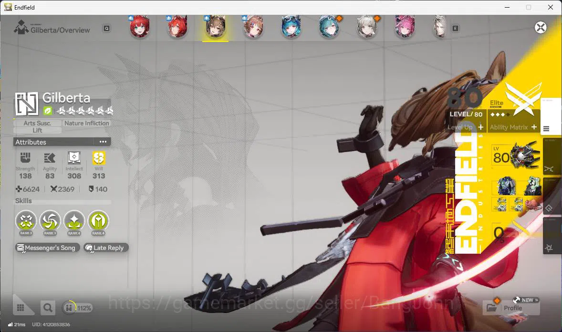Click the attack value 2369
Viewport: 562px width, 332px height.
pyautogui.click(x=62, y=189)
